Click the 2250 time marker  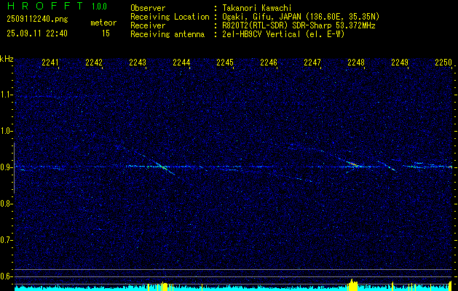(443, 63)
